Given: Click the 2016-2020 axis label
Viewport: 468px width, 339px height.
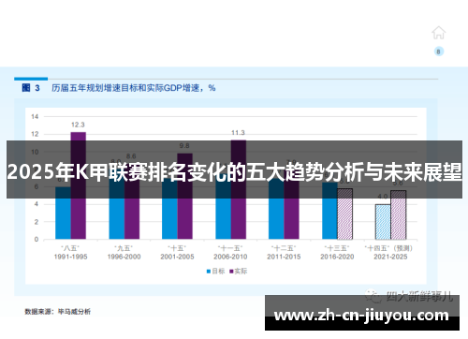Looking at the screenshot, I should [337, 257].
